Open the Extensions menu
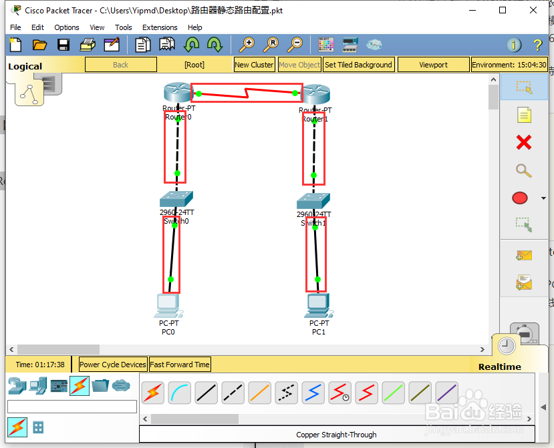This screenshot has width=554, height=448. click(x=160, y=27)
